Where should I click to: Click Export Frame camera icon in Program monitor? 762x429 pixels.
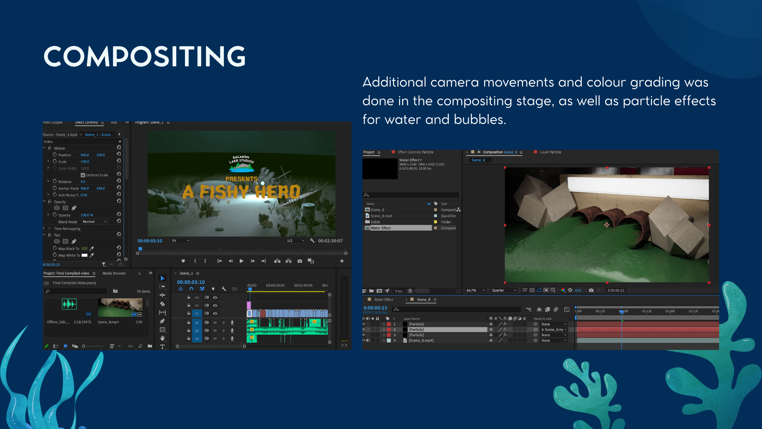point(300,261)
